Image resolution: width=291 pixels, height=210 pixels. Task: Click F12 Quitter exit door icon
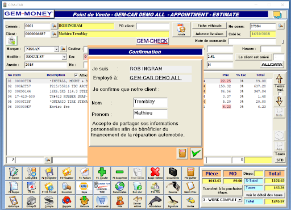tap(190, 173)
